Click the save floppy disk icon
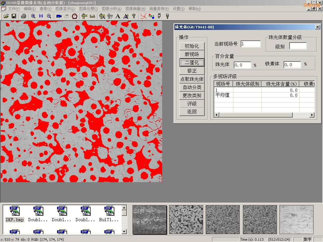 [14, 16]
